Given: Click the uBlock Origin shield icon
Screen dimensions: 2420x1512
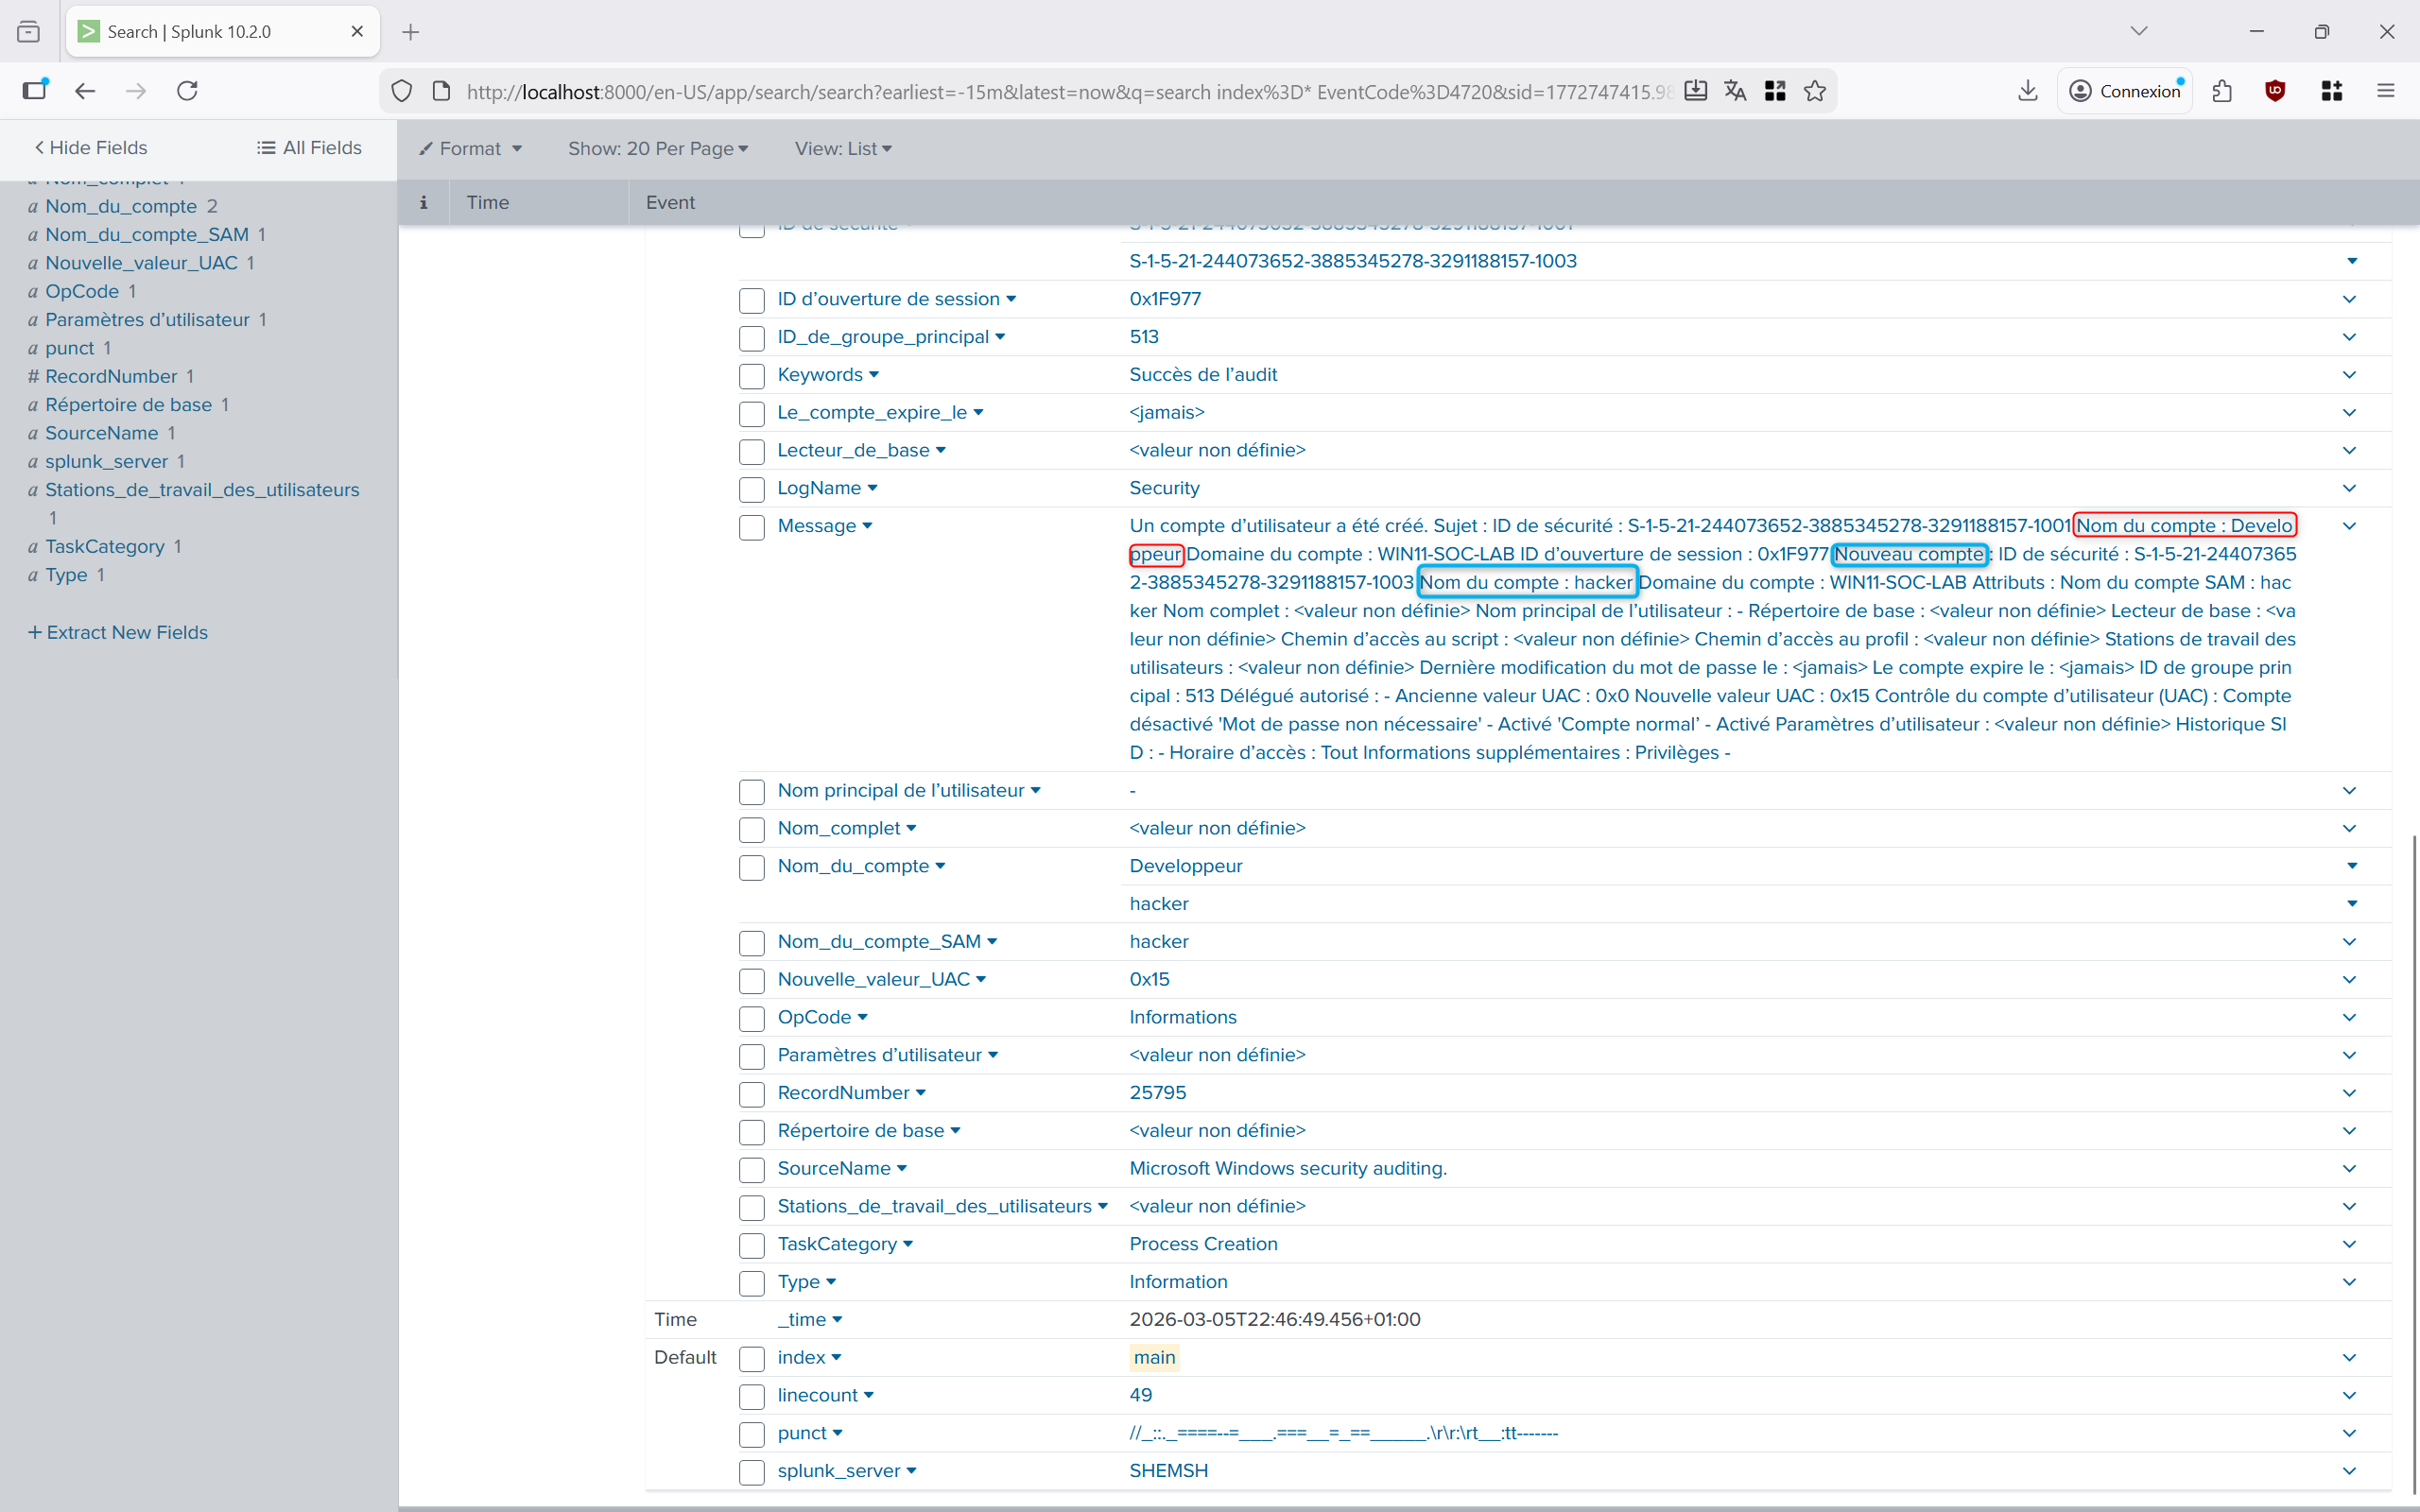Looking at the screenshot, I should tap(2275, 91).
